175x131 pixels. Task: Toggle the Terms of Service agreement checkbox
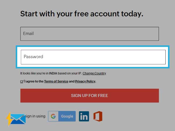(22, 82)
